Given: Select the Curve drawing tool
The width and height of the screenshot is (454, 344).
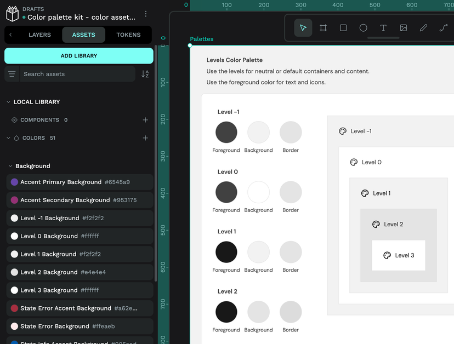Looking at the screenshot, I should click(x=443, y=27).
